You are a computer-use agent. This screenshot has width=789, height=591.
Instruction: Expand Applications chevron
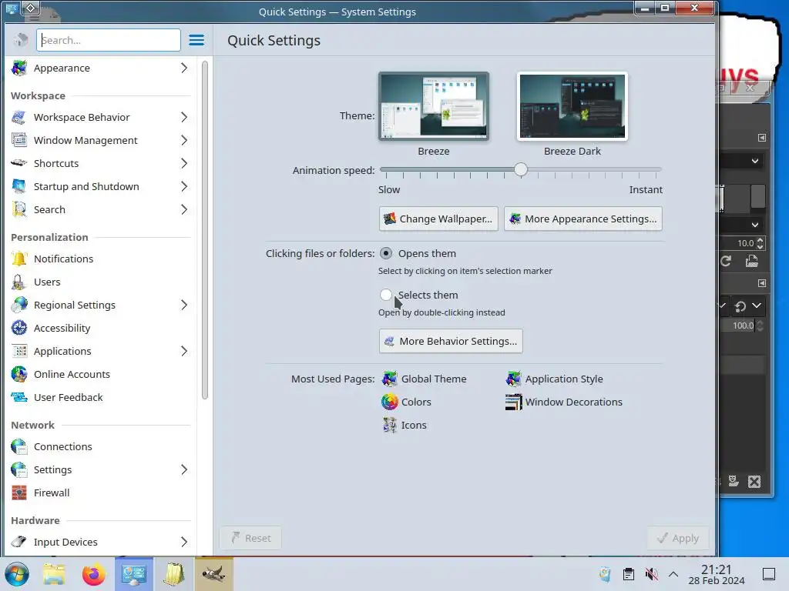(x=184, y=351)
